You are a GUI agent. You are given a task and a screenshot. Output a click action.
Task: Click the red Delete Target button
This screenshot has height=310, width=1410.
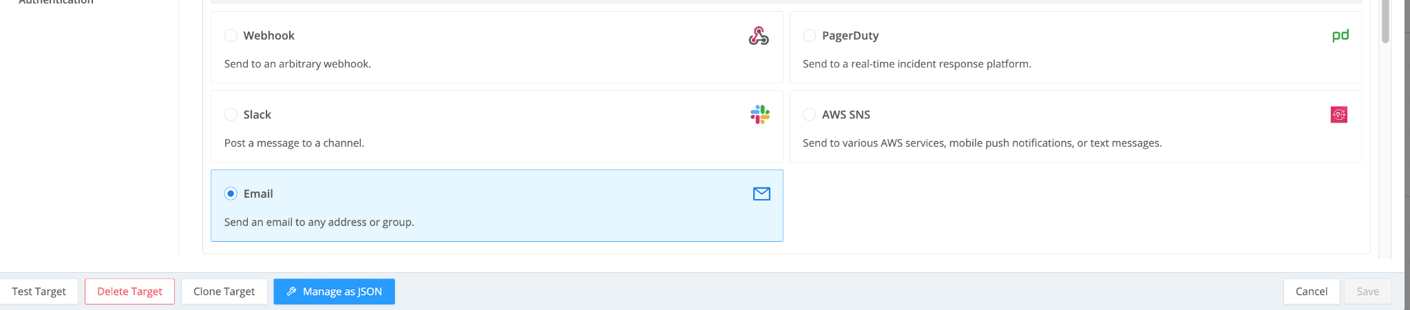point(129,291)
